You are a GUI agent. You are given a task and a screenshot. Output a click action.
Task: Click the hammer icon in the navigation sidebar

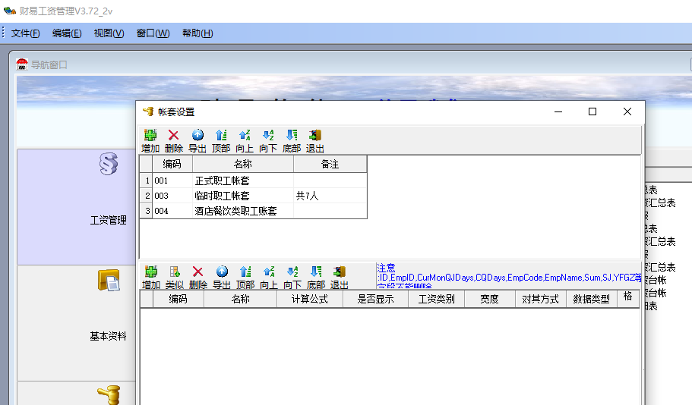coord(109,395)
